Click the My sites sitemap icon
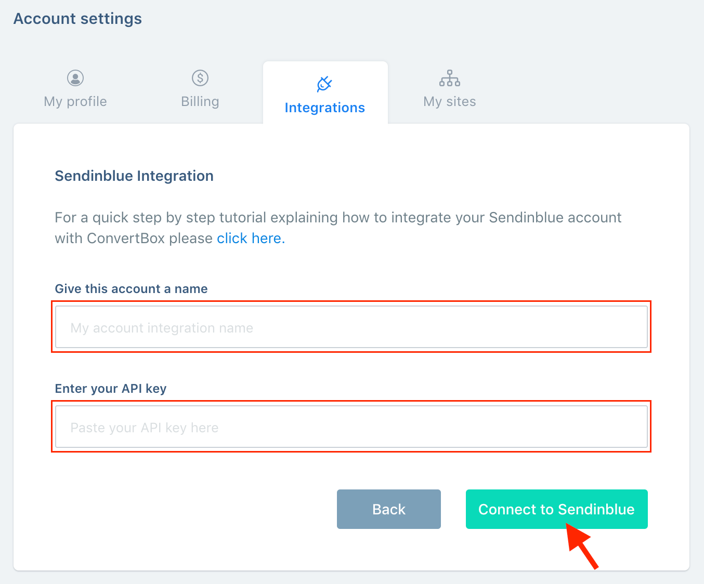The image size is (704, 584). click(x=450, y=78)
